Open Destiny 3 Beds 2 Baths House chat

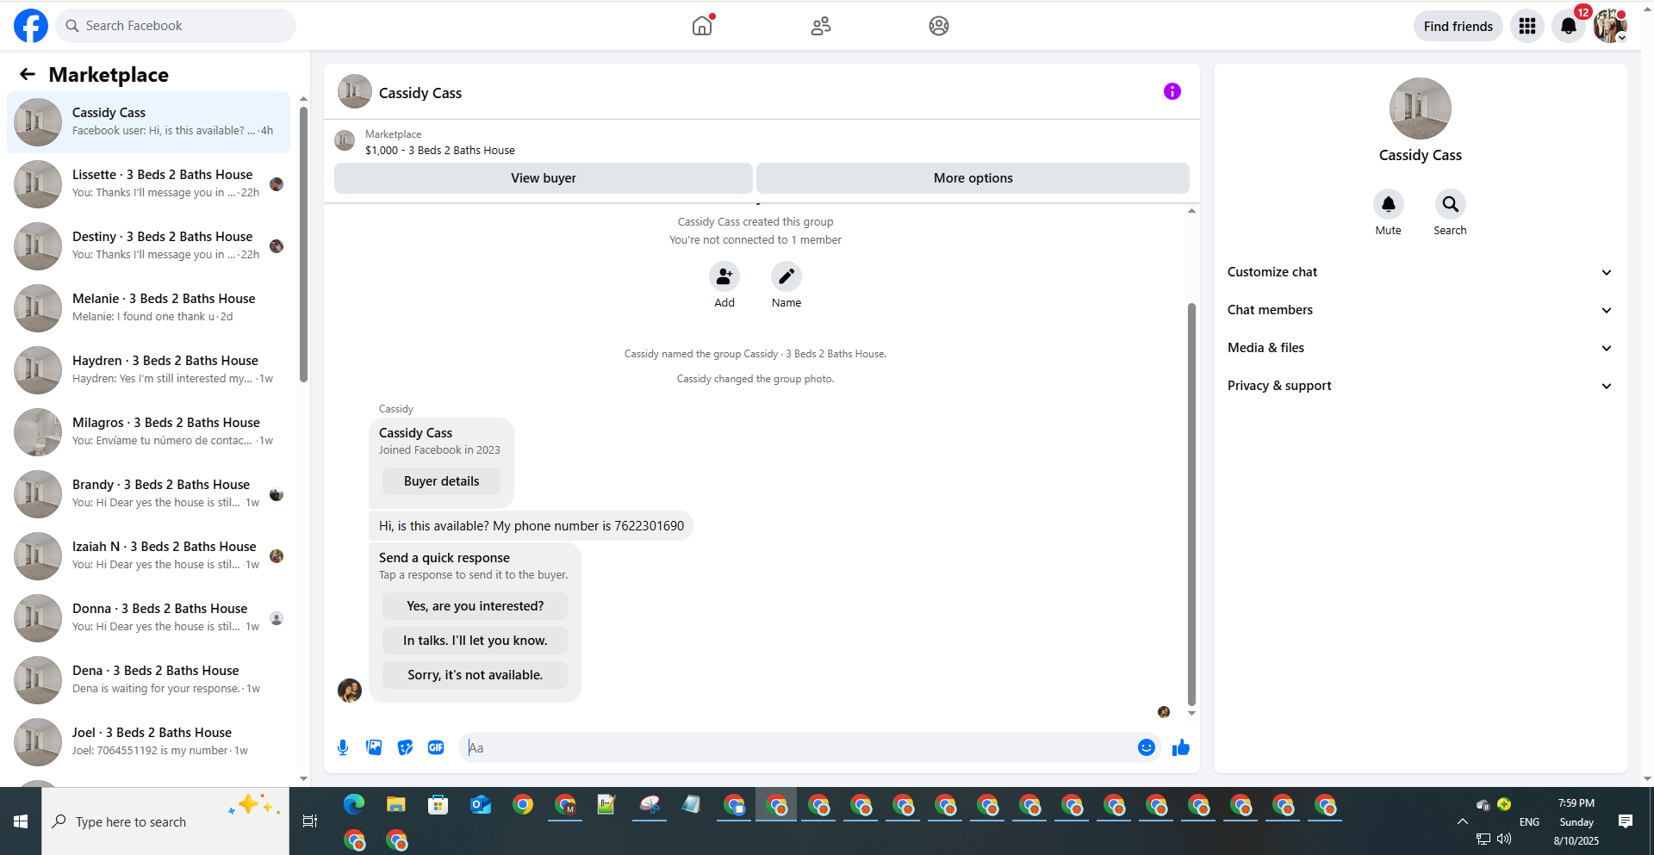tap(148, 246)
